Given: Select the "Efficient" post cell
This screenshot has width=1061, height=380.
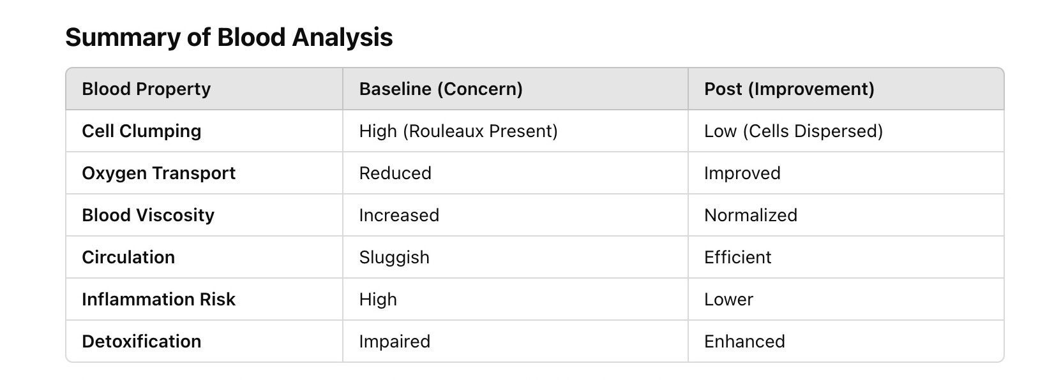Looking at the screenshot, I should click(737, 258).
